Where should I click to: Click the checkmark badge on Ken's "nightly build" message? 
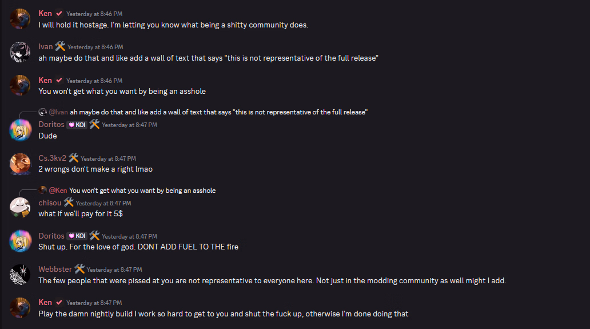[59, 302]
